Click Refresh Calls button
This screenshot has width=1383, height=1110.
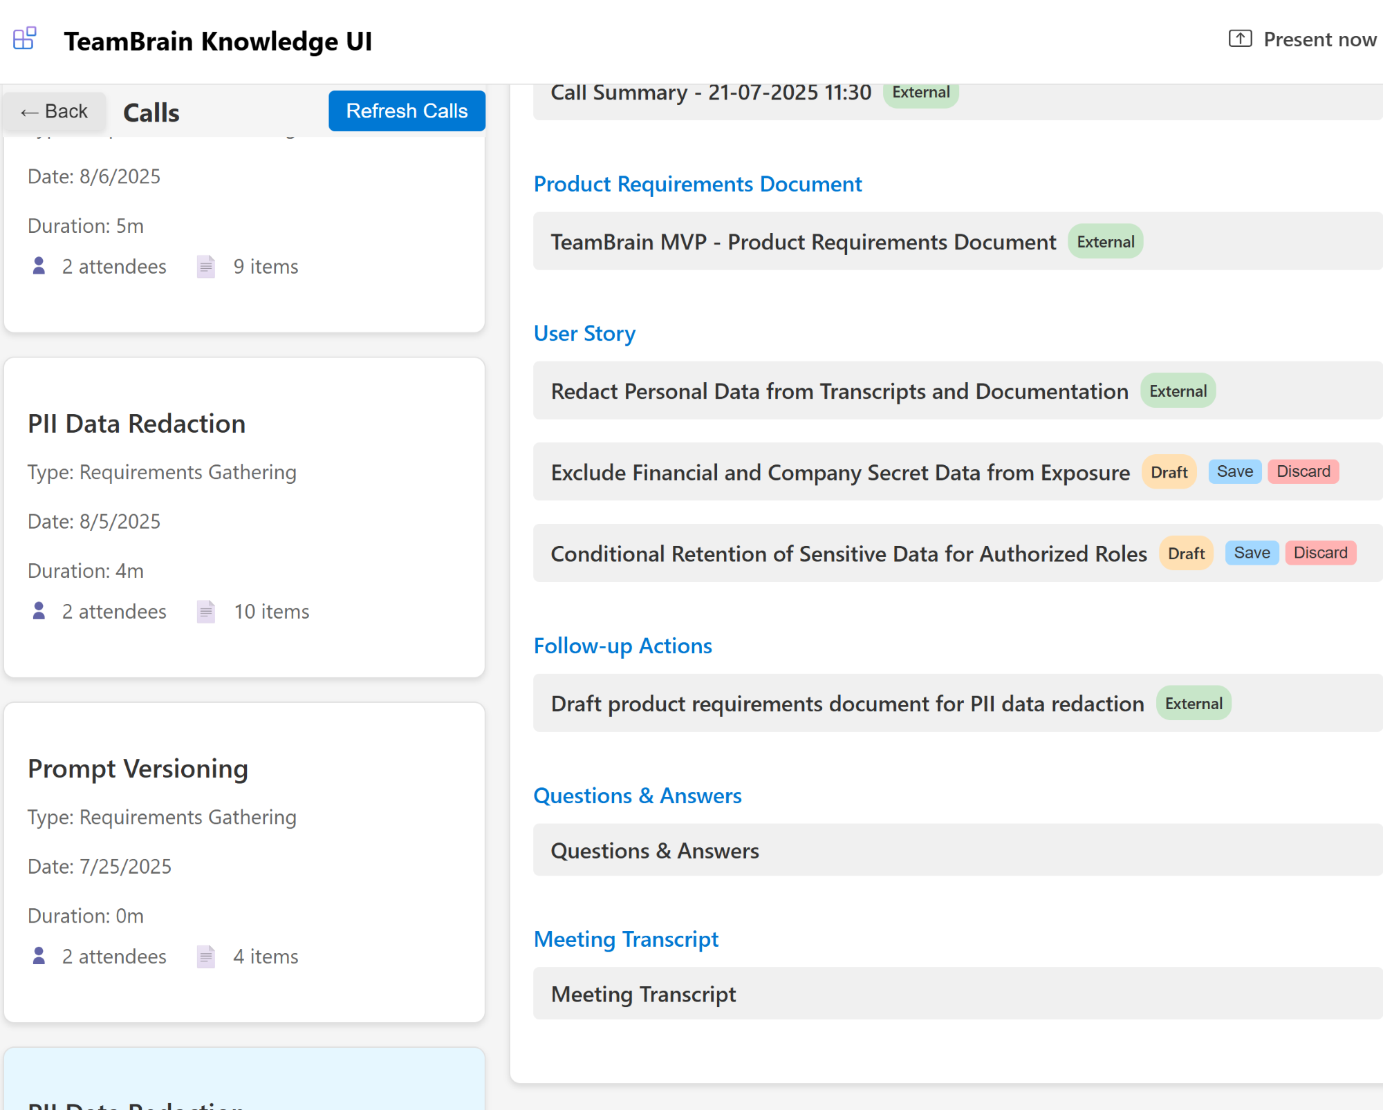click(407, 111)
